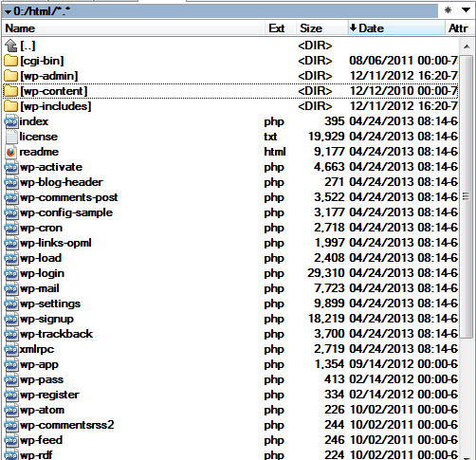Sort files by the Attr column header
476x460 pixels.
[x=459, y=28]
